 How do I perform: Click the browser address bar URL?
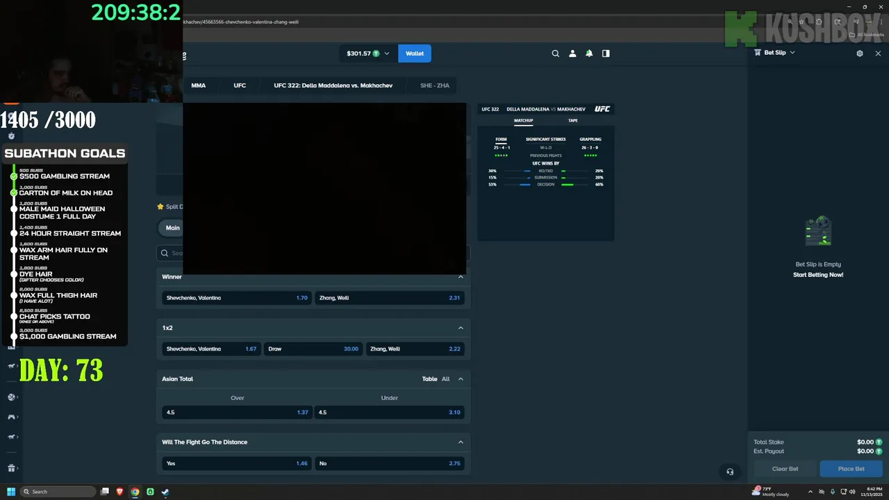point(241,22)
